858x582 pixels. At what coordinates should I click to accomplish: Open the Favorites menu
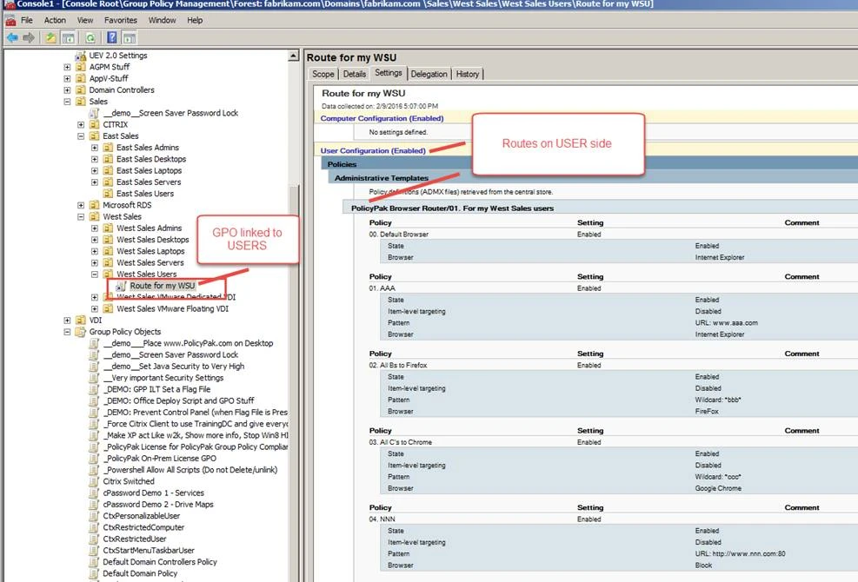[121, 20]
